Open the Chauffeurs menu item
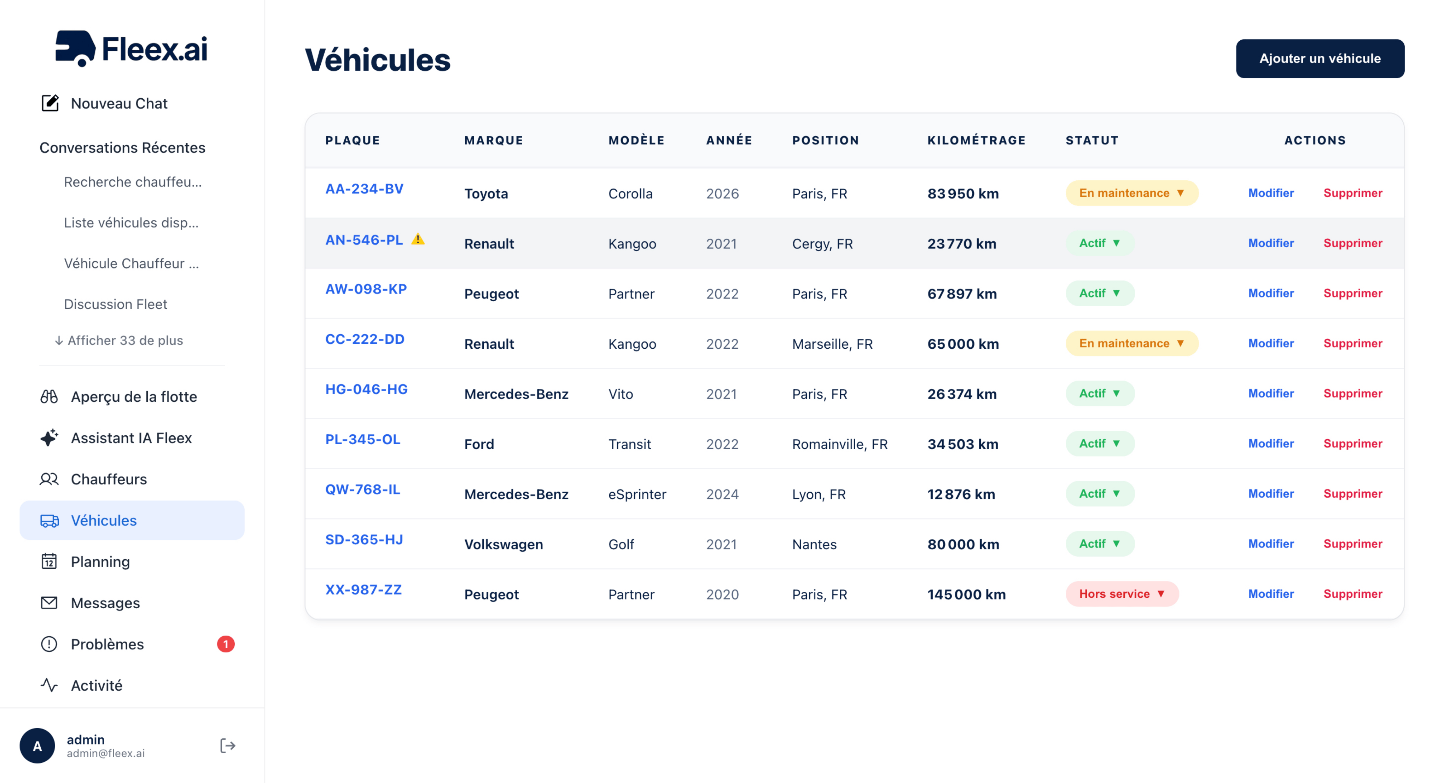 click(109, 479)
